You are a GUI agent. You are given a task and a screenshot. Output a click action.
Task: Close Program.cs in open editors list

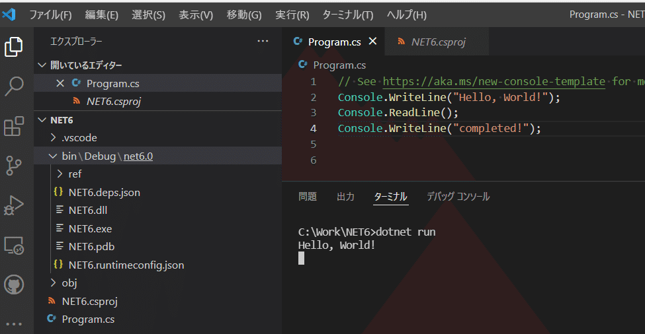60,83
